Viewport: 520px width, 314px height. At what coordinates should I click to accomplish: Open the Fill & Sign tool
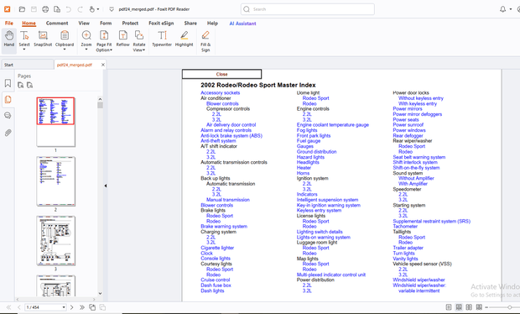pyautogui.click(x=205, y=41)
